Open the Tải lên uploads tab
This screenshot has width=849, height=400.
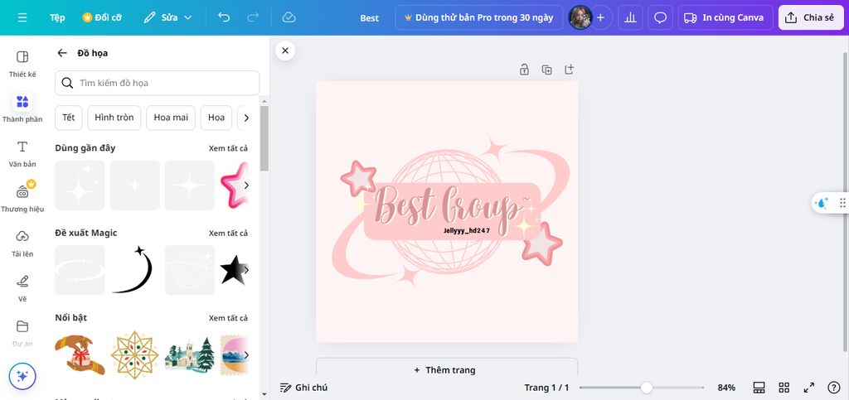22,243
